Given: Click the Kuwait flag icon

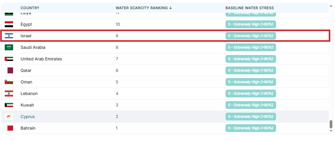Looking at the screenshot, I should tap(9, 105).
